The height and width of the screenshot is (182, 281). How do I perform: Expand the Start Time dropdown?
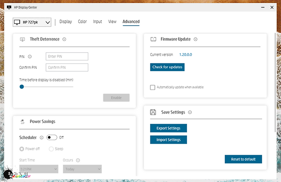(x=38, y=169)
